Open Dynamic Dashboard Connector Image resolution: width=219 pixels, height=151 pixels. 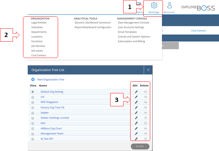point(92,23)
